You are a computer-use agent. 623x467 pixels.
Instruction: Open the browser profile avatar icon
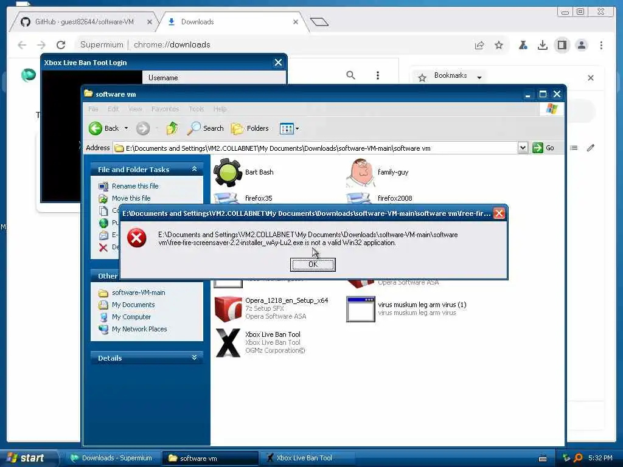click(581, 45)
